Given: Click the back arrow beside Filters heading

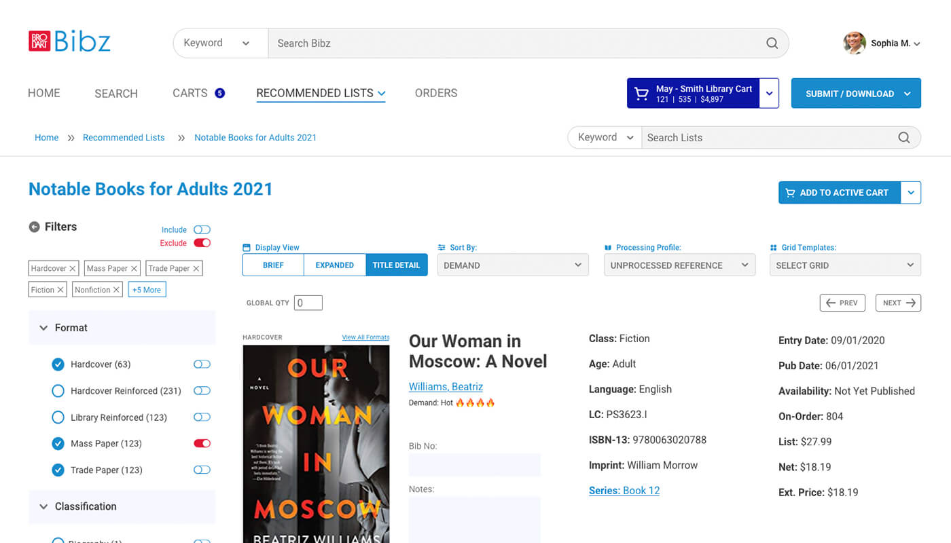Looking at the screenshot, I should pyautogui.click(x=34, y=227).
